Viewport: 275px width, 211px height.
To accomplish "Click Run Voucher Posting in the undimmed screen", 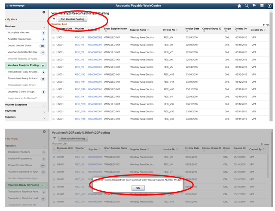I will [73, 19].
